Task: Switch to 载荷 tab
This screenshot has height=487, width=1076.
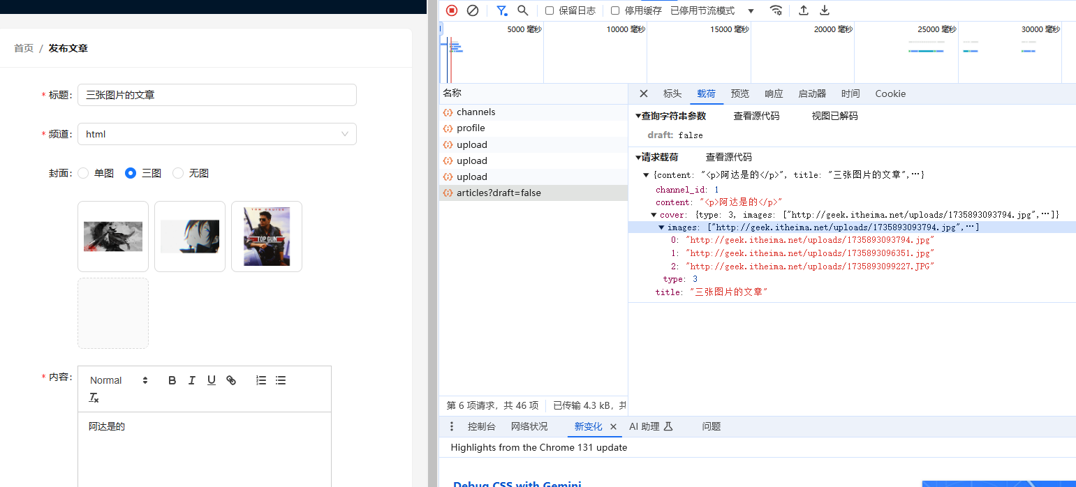Action: pyautogui.click(x=706, y=93)
